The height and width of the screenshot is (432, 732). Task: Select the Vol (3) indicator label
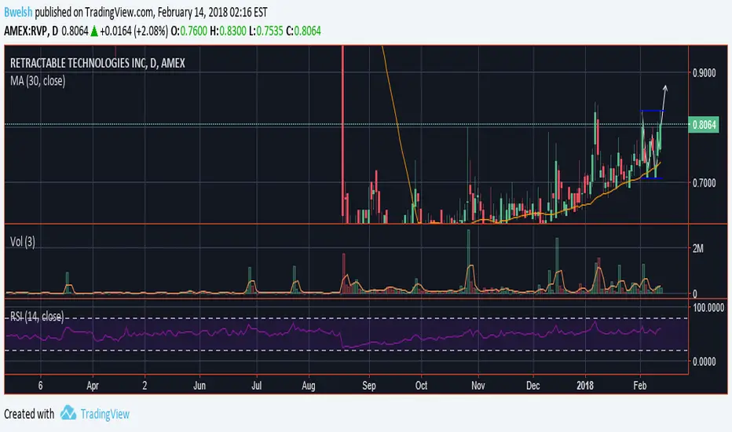coord(23,241)
